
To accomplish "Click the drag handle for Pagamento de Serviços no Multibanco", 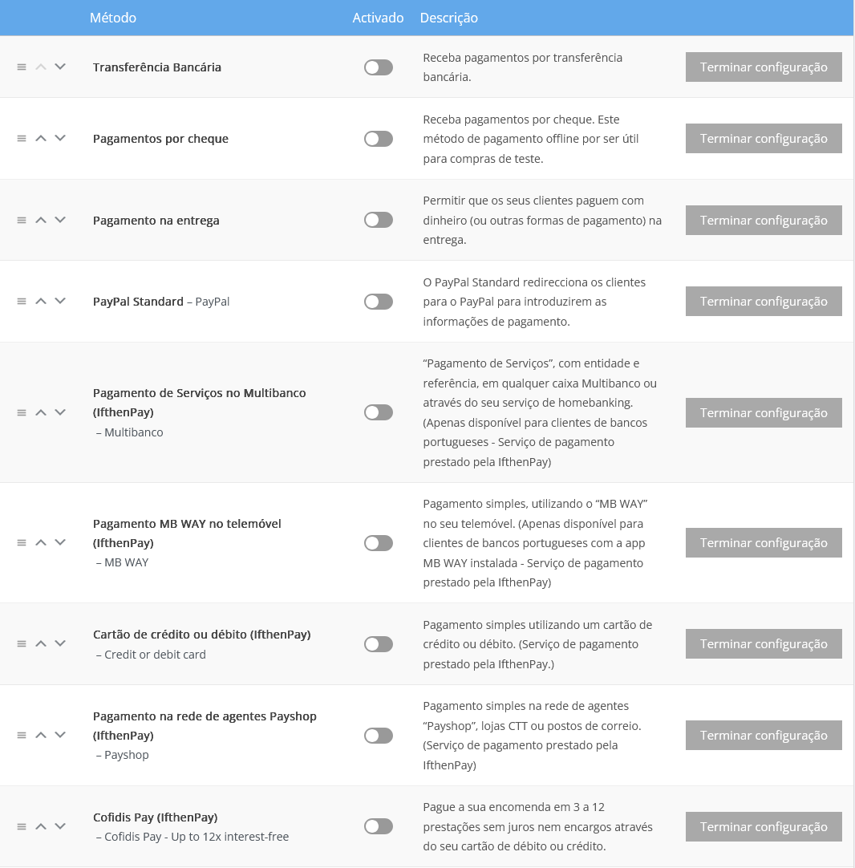I will click(x=21, y=412).
